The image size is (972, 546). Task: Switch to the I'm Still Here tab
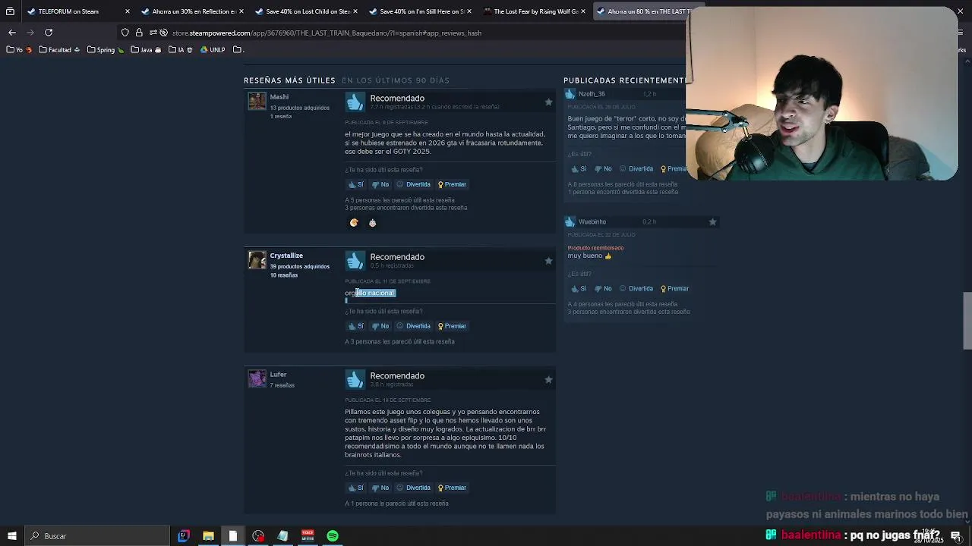coord(421,11)
